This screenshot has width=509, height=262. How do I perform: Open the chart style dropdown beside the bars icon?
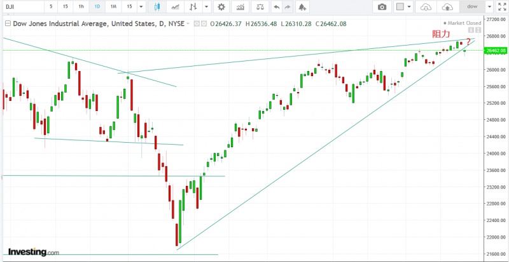(207, 7)
